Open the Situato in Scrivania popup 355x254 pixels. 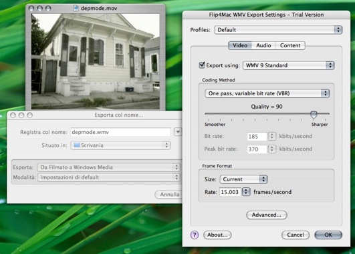120,145
